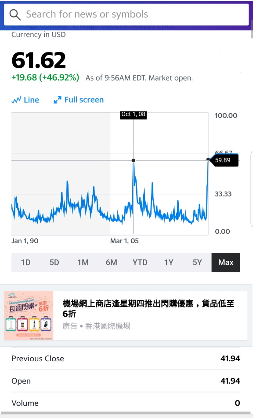Open the Full screen chart link
This screenshot has height=418, width=253.
point(84,100)
